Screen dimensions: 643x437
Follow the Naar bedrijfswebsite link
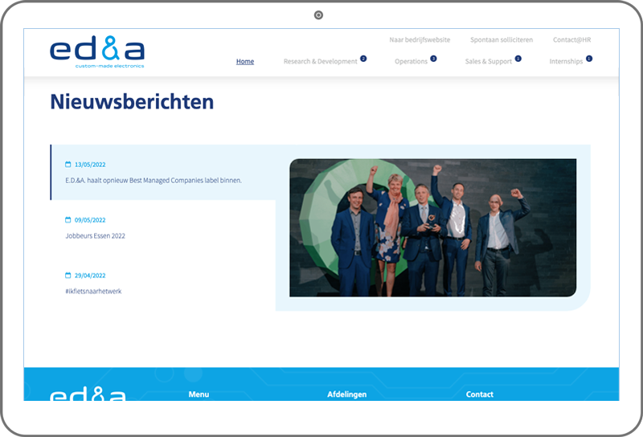tap(420, 39)
